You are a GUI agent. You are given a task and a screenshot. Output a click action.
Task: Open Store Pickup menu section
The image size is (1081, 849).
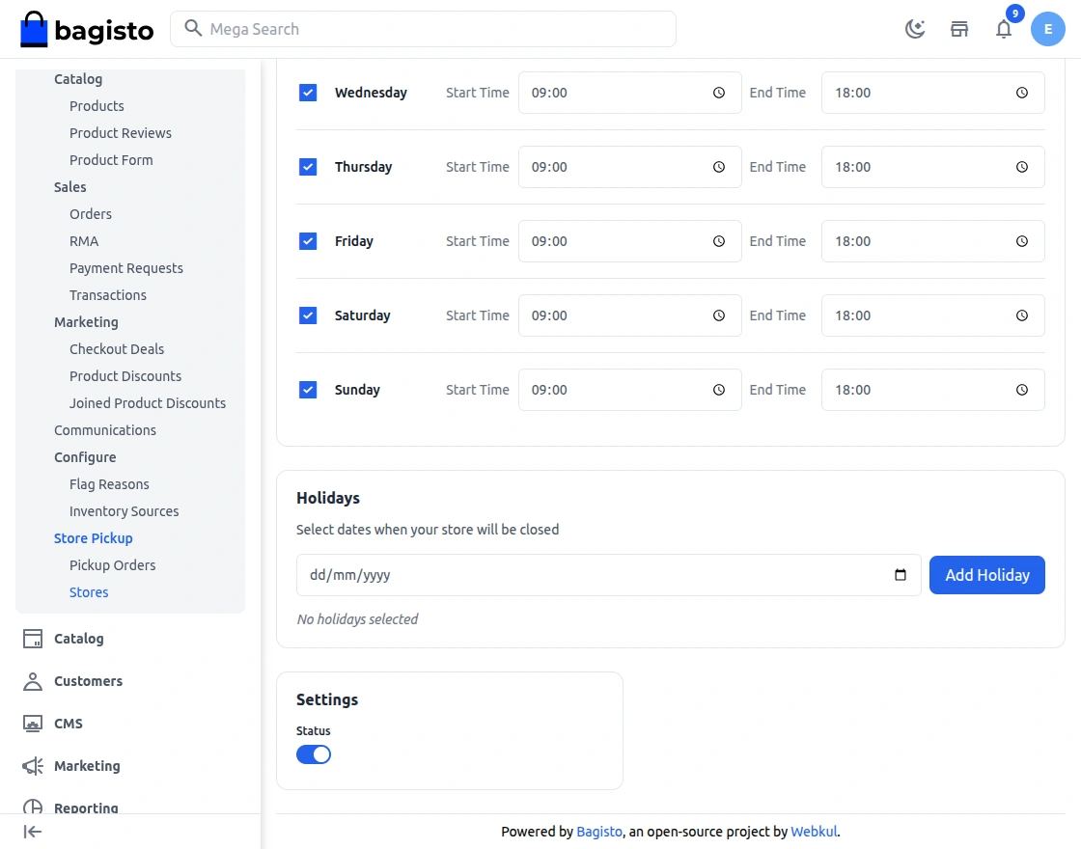93,538
